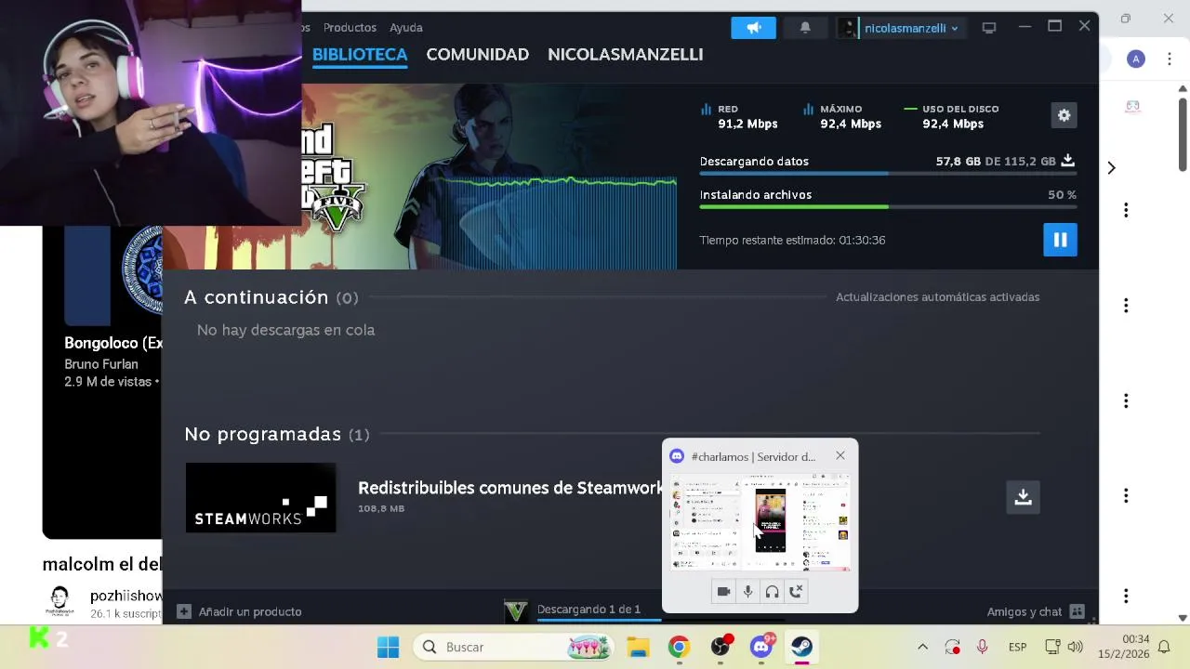
Task: Open Google Chrome from taskbar
Action: pos(679,647)
